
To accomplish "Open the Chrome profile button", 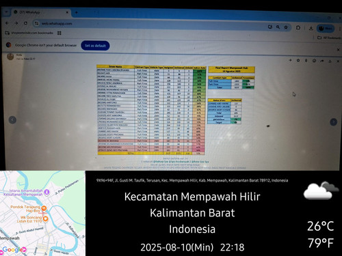I will [326, 29].
